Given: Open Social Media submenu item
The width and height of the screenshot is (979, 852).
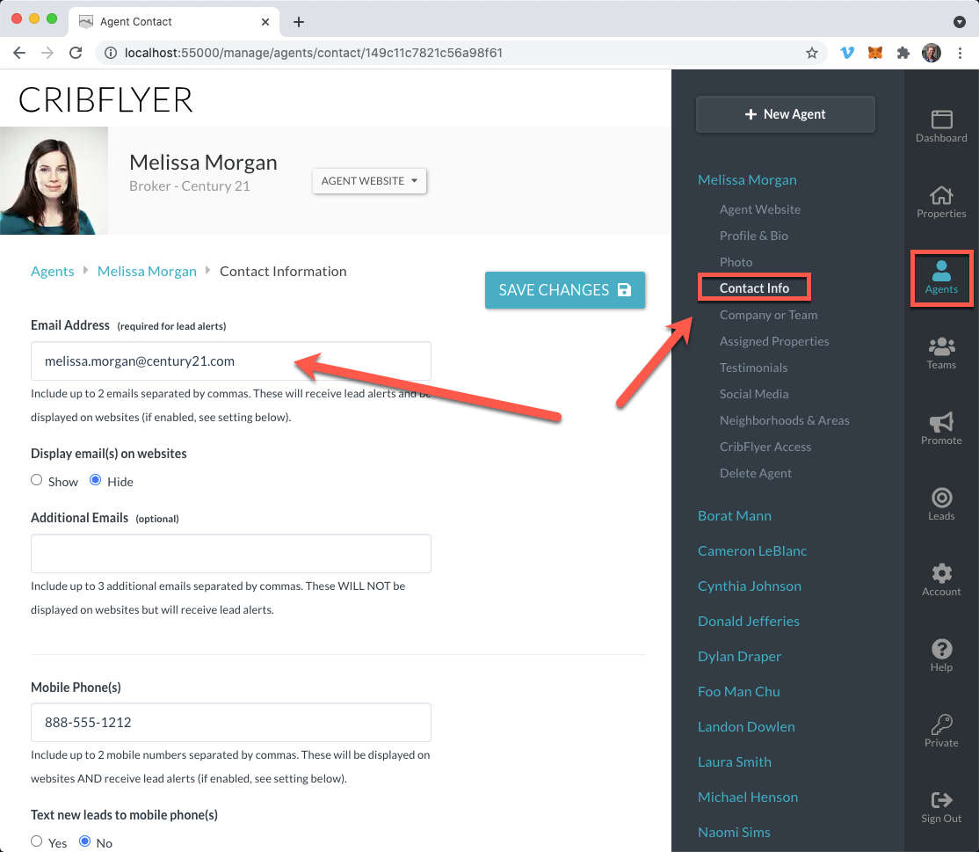Looking at the screenshot, I should [x=754, y=394].
